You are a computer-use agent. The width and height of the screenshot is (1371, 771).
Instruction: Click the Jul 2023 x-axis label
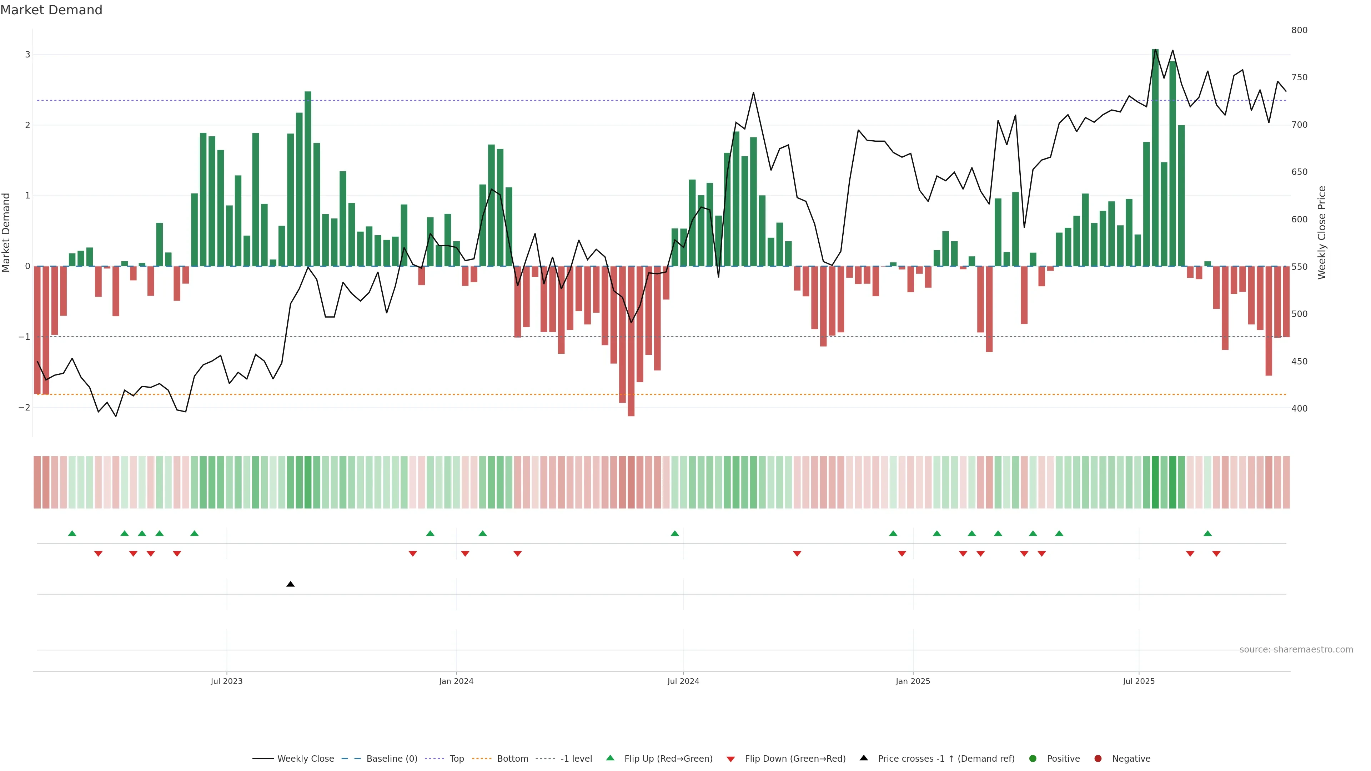226,681
